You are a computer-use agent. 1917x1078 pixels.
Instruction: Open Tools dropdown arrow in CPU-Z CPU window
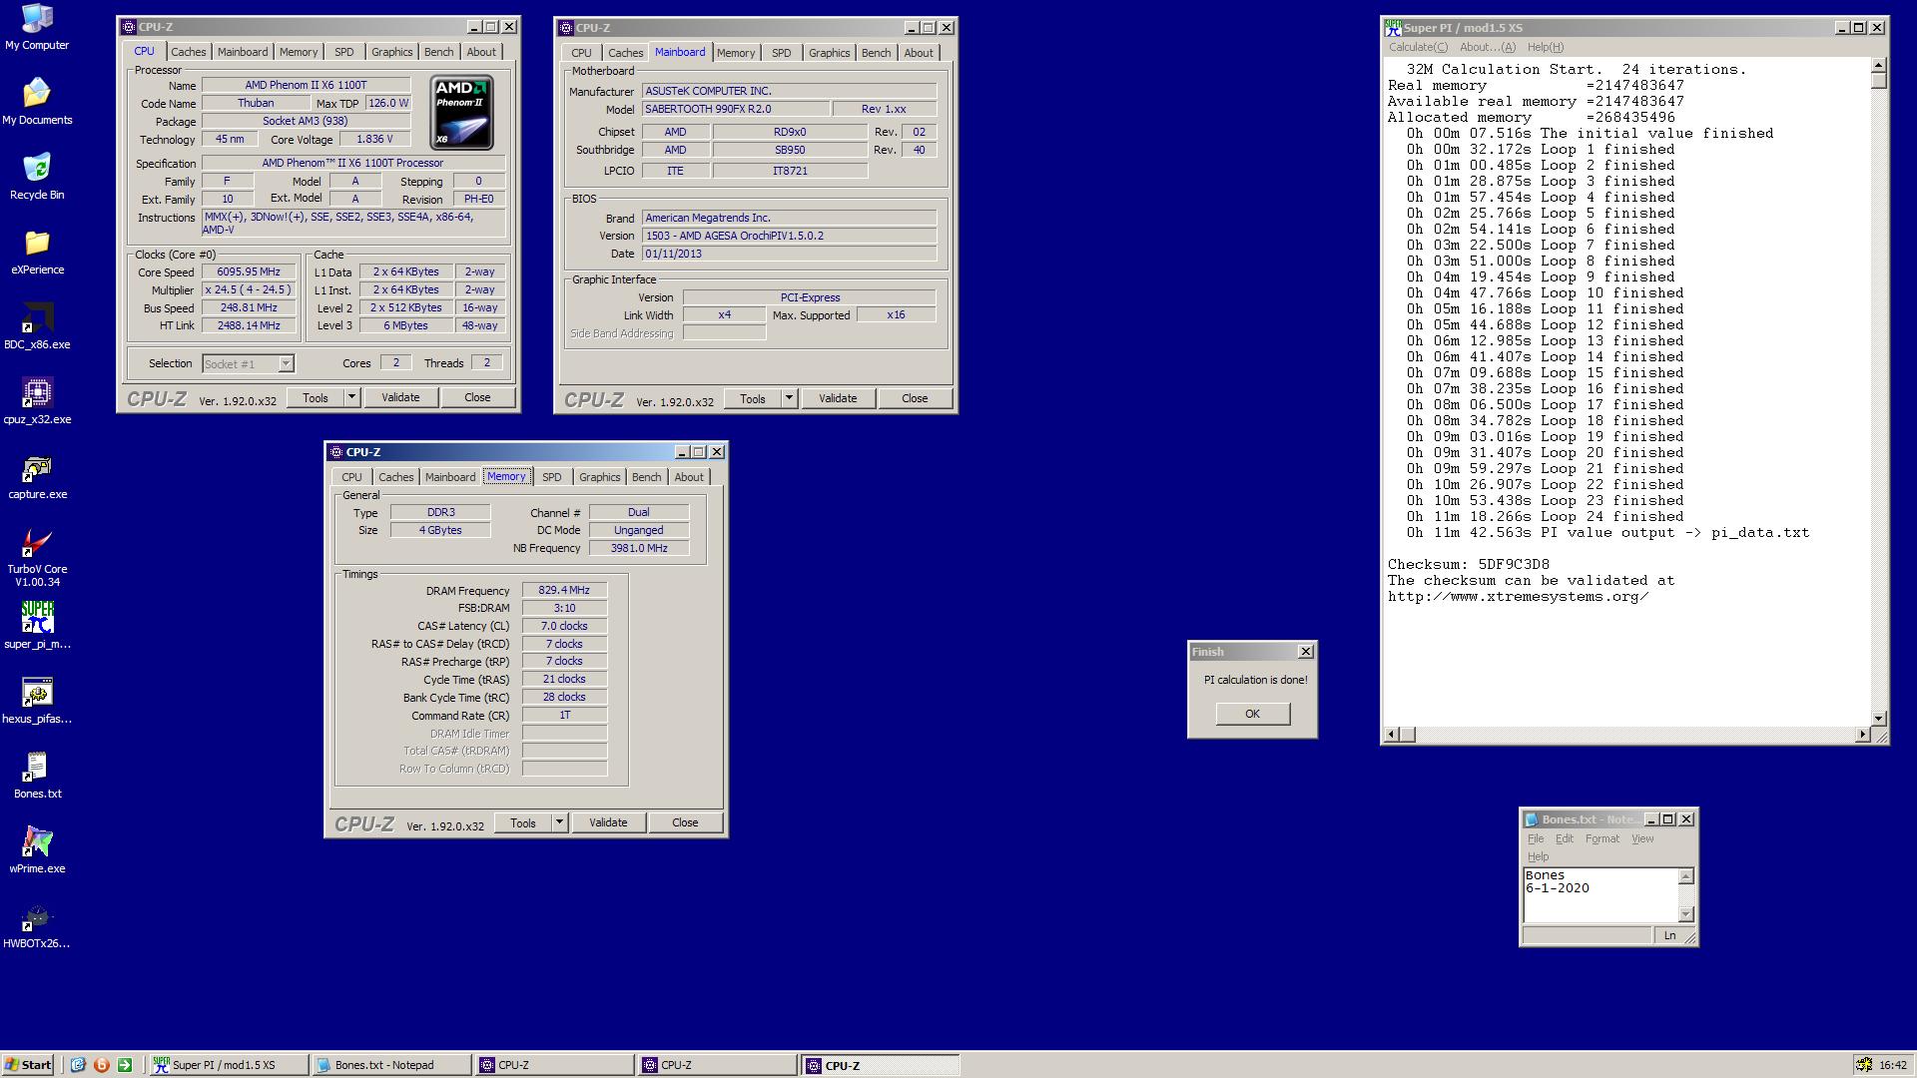tap(351, 397)
